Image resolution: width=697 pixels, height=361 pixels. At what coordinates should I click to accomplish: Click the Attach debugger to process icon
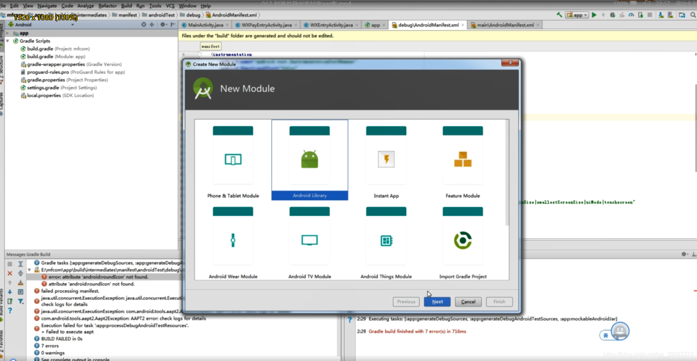640,15
